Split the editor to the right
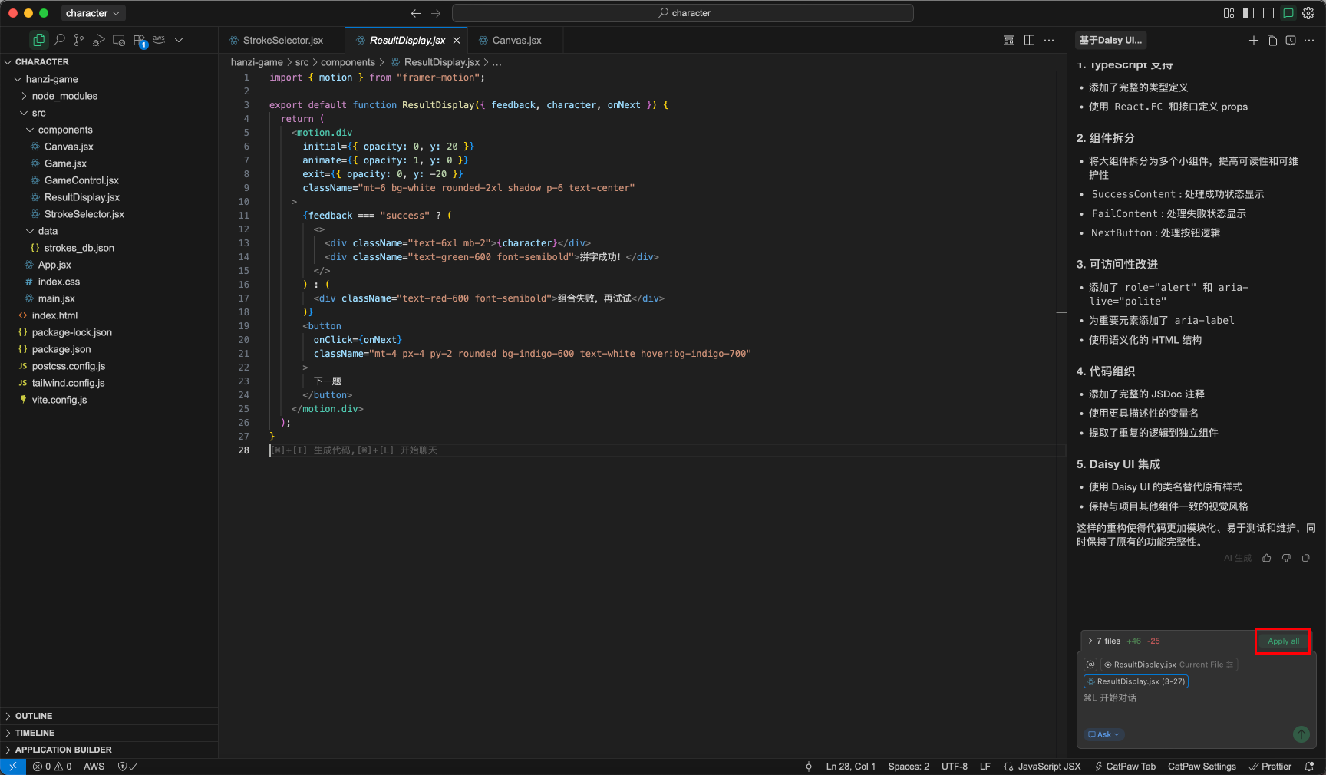The width and height of the screenshot is (1326, 775). [1029, 40]
